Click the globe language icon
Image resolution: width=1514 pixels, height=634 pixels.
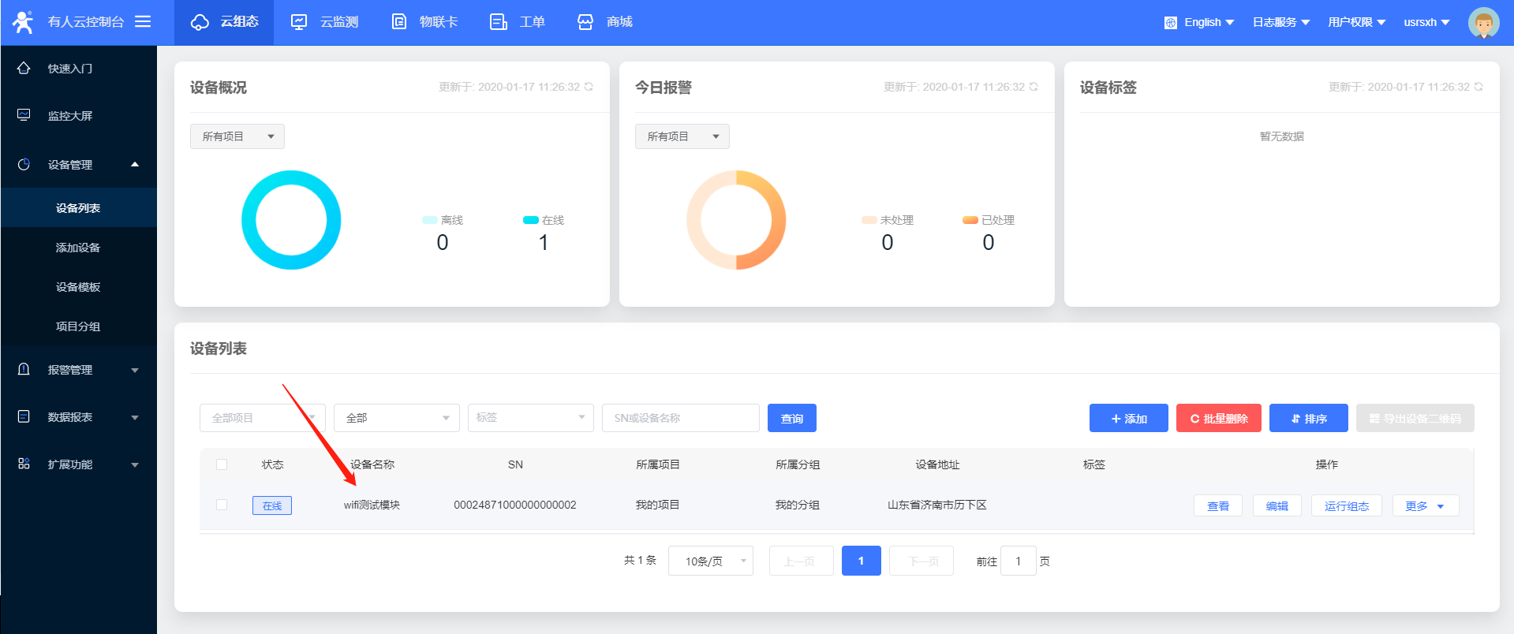(x=1170, y=23)
